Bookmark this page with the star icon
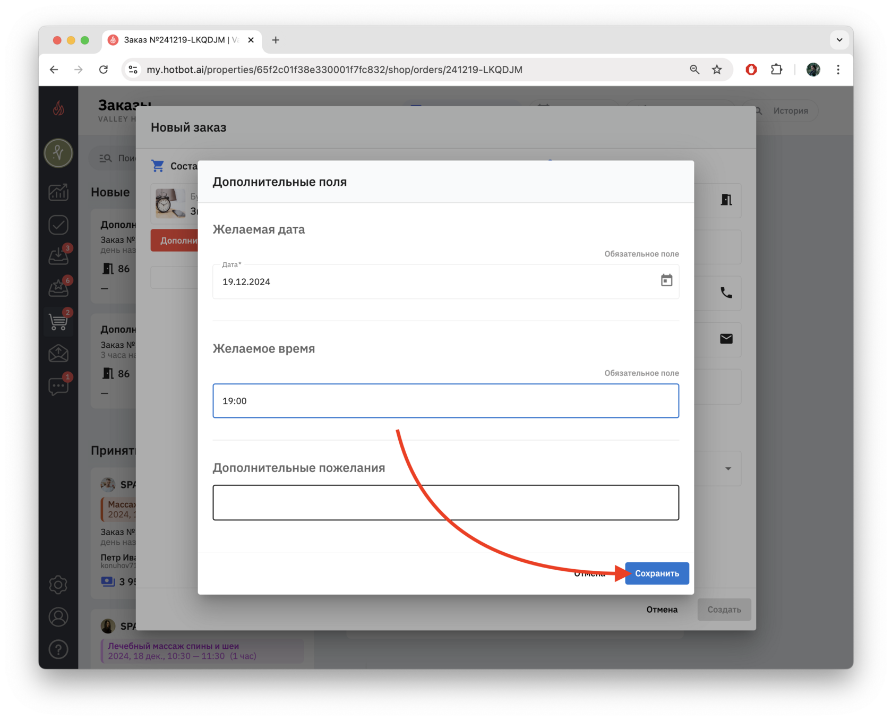Screen dimensions: 892x720 point(717,70)
